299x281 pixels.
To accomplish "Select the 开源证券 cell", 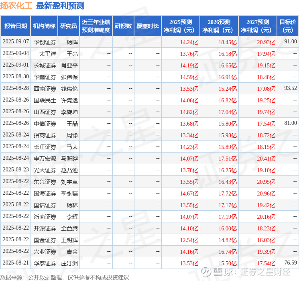I will tap(45, 228).
